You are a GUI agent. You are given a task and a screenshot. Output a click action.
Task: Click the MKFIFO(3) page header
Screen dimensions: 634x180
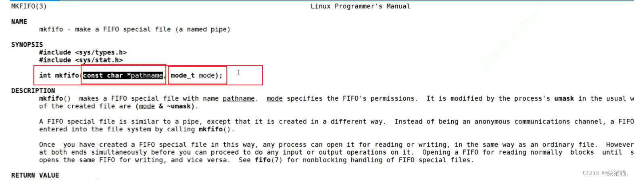(29, 6)
